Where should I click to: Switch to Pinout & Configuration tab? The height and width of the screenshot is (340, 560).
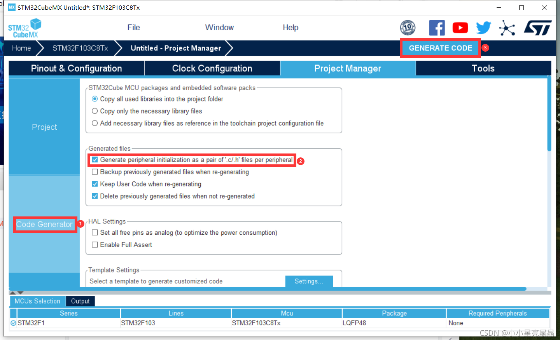(x=77, y=68)
